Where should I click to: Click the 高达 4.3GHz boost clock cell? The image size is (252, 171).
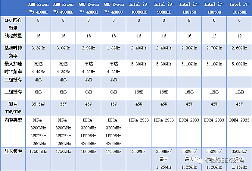tap(63, 68)
